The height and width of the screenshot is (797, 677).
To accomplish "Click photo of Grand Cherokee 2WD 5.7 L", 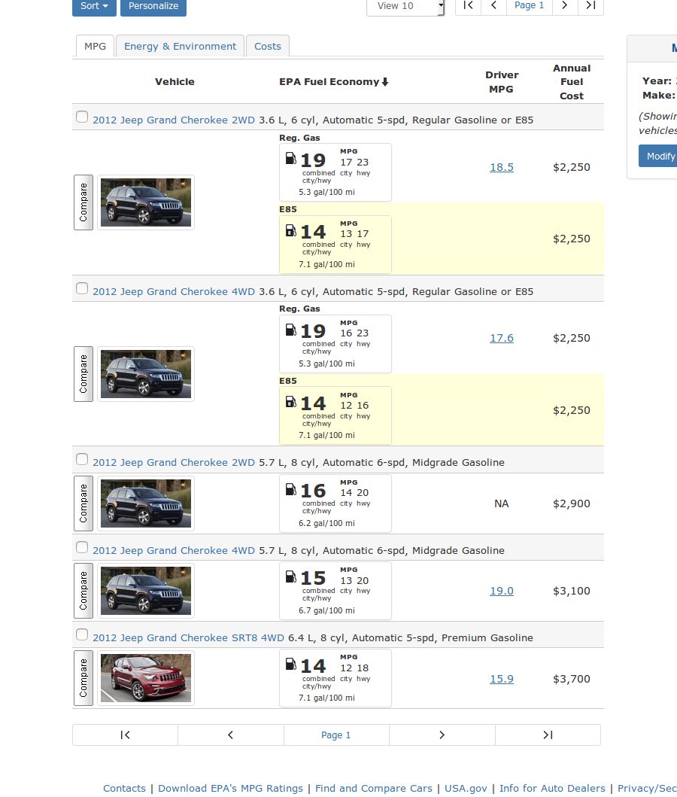I will 146,503.
